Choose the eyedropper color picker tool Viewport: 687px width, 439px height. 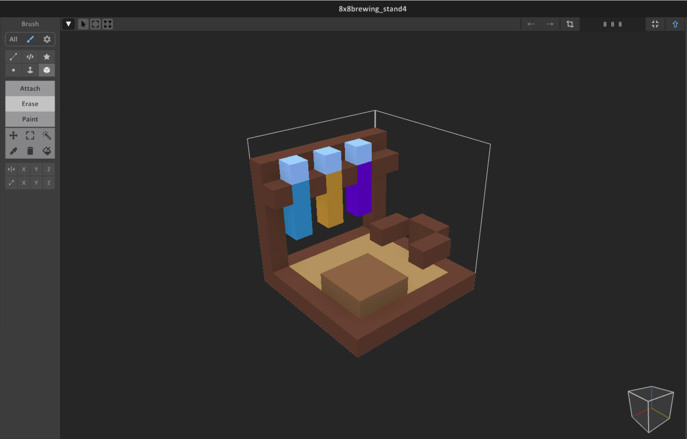pos(13,151)
